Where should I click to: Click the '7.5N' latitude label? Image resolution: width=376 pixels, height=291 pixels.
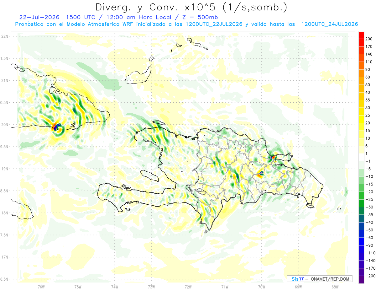(4, 235)
